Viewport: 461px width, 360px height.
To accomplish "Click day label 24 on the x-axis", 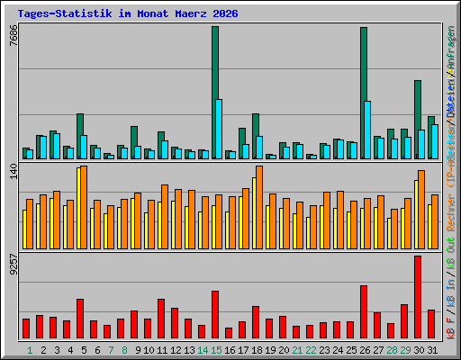I will pyautogui.click(x=338, y=350).
